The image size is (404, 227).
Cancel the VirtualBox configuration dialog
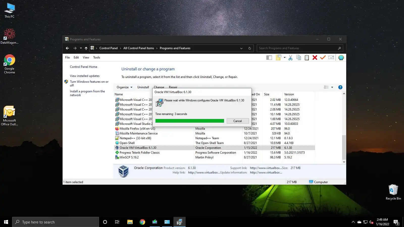click(238, 121)
